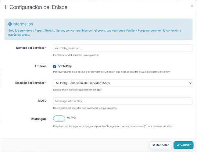Click the bungeecord.server permission help text
The height and width of the screenshot is (152, 197).
113,126
